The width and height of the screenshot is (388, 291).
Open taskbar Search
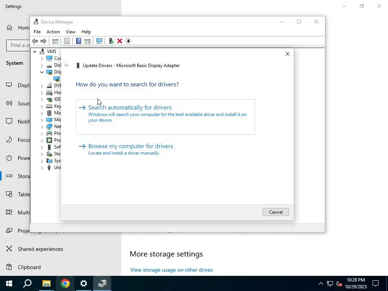tap(27, 283)
